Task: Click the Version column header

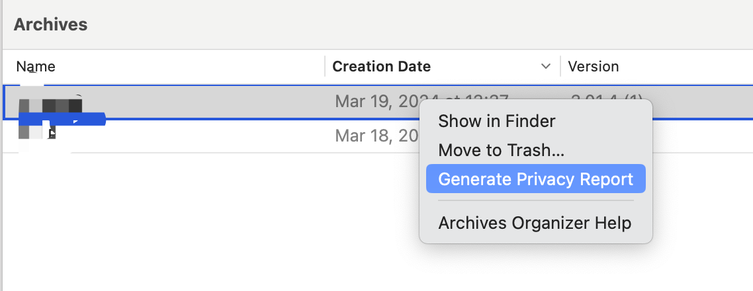Action: pos(594,67)
